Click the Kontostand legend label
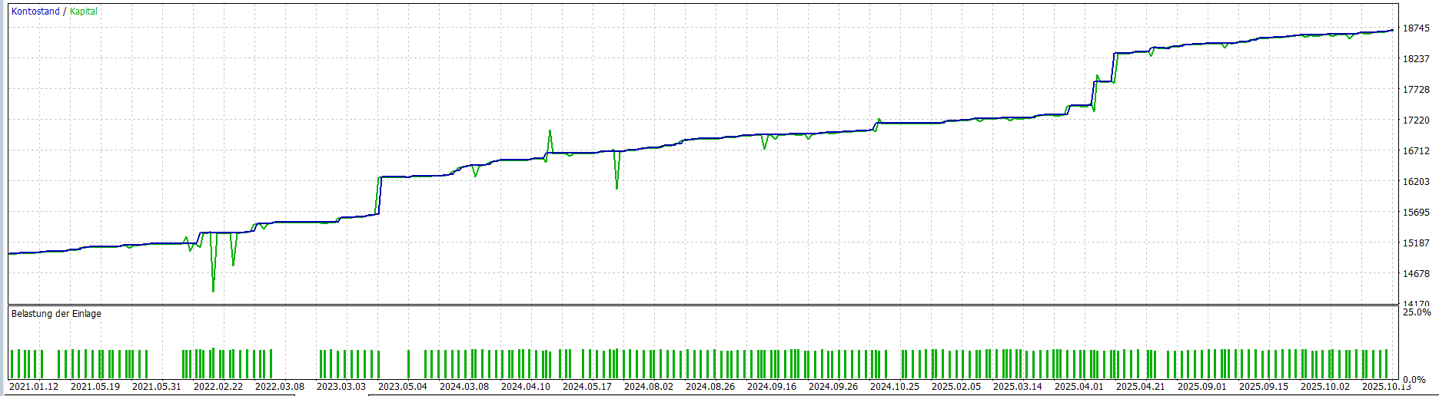Image resolution: width=1439 pixels, height=396 pixels. (x=35, y=12)
